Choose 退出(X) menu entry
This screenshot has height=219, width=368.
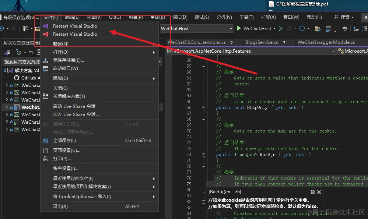(x=99, y=206)
